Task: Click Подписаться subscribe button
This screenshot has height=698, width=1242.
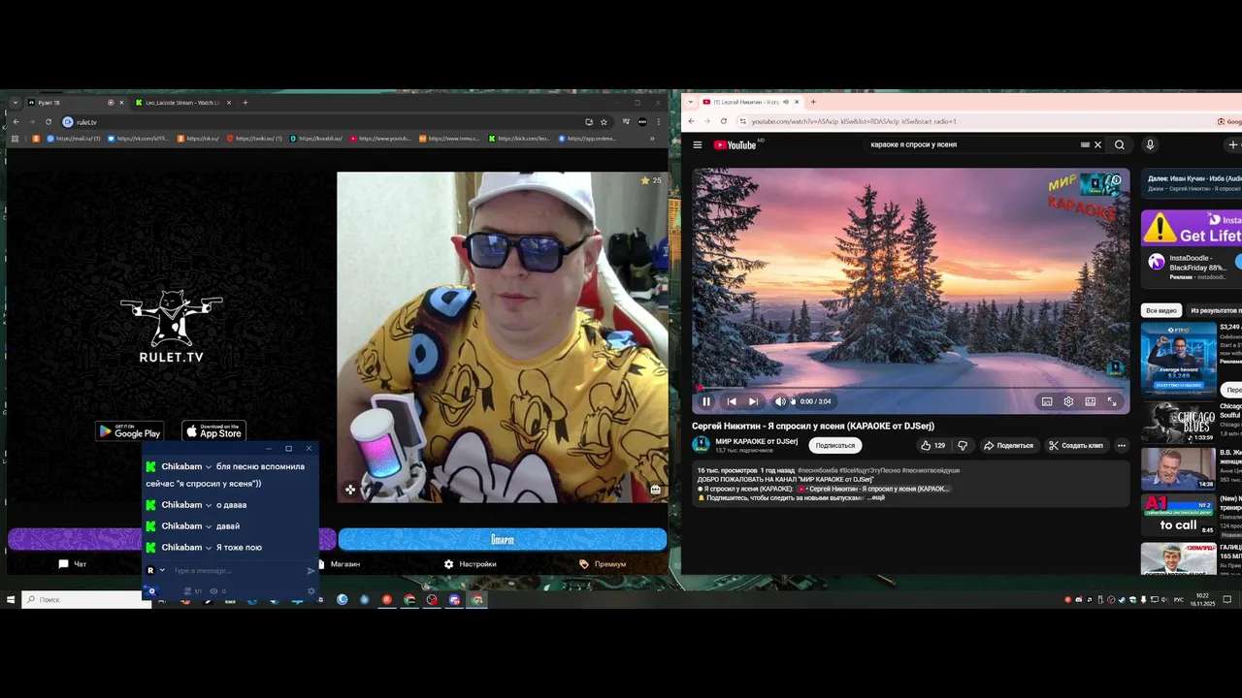Action: point(835,445)
